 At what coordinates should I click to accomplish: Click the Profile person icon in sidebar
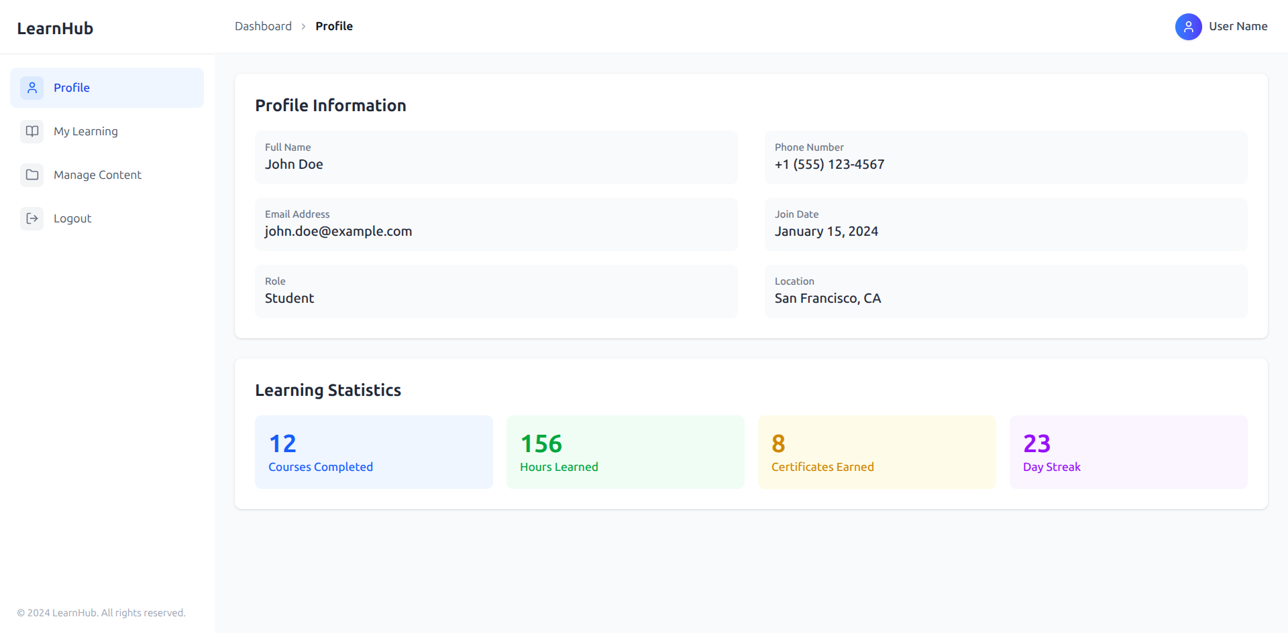tap(32, 88)
